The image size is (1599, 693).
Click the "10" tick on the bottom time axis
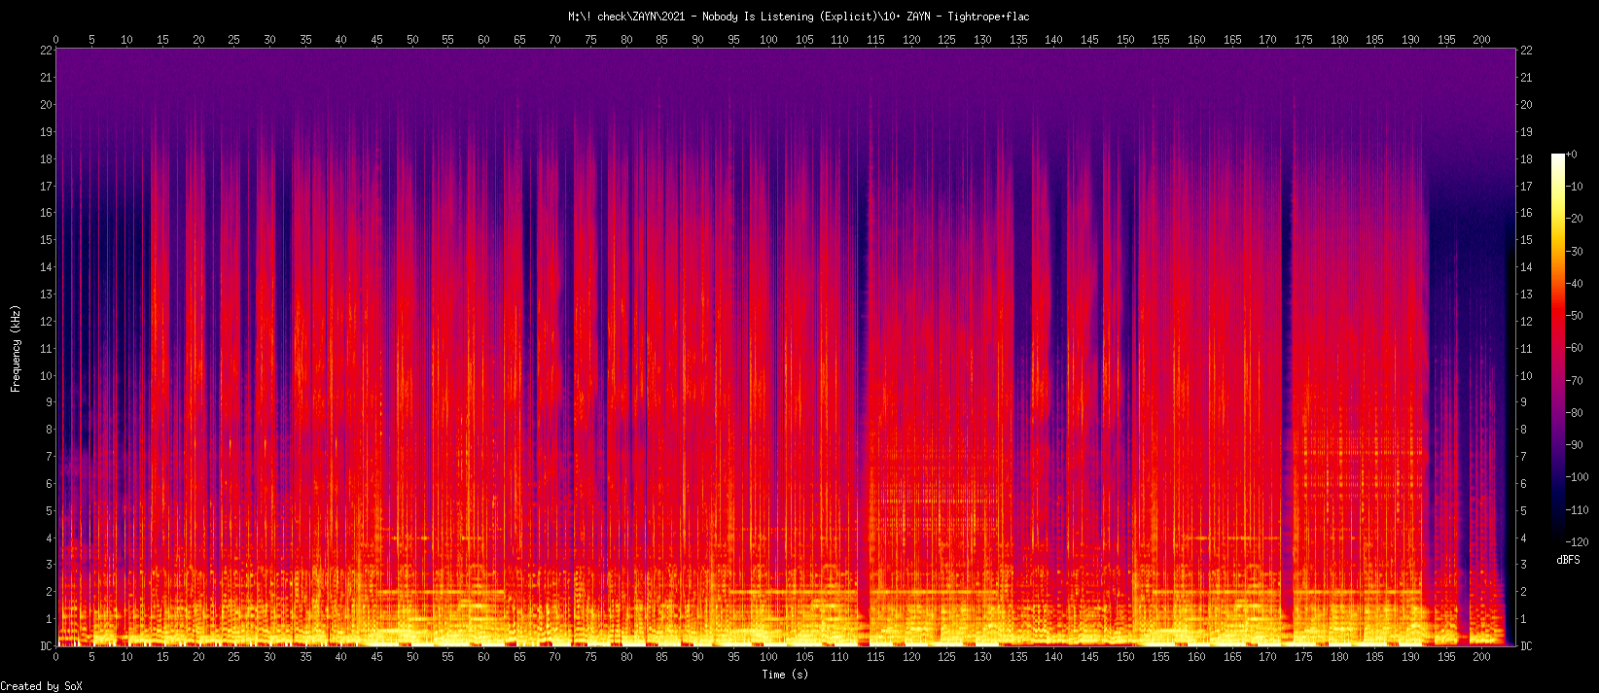pyautogui.click(x=127, y=657)
